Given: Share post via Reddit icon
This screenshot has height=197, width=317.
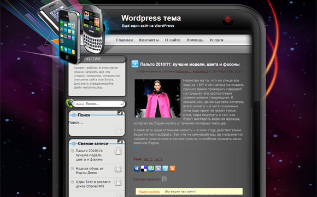Looking at the screenshot, I should [158, 169].
